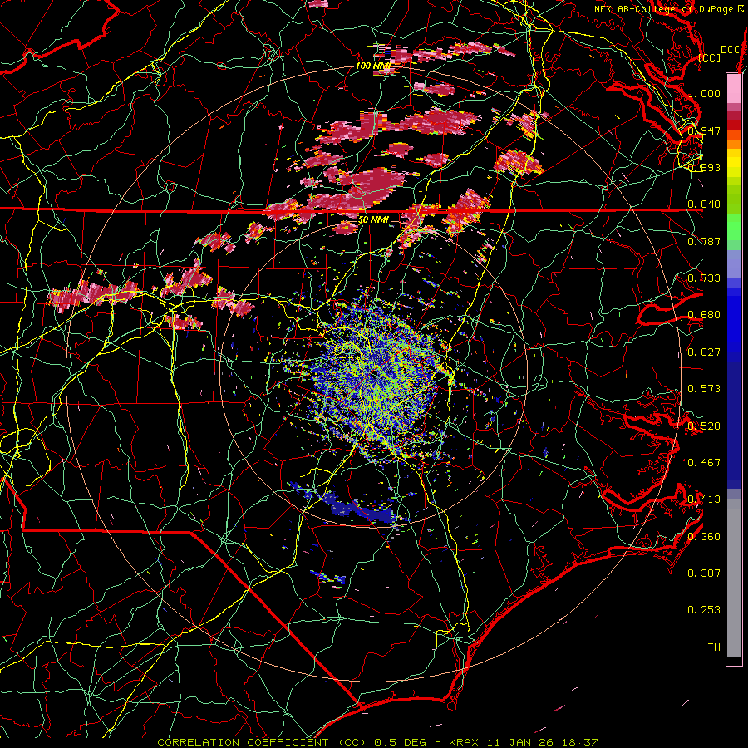Pick the bright blue swatch beside 0.680
Screen dimensions: 748x748
pyautogui.click(x=734, y=320)
